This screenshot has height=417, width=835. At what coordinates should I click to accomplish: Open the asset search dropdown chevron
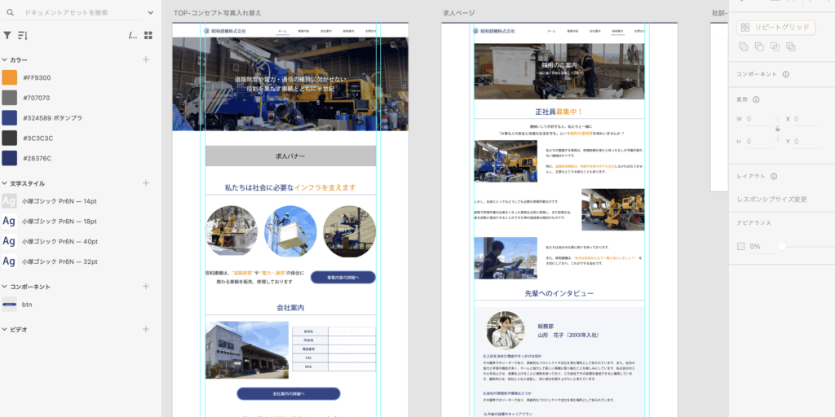coord(150,12)
